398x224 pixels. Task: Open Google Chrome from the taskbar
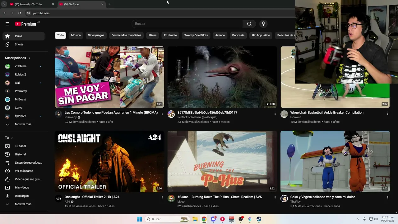tap(204, 219)
